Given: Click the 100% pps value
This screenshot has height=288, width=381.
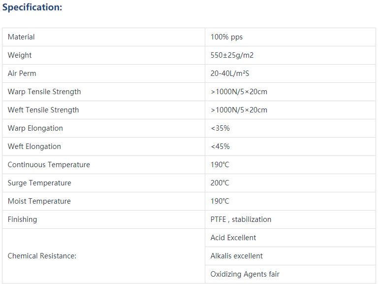Looking at the screenshot, I should coord(226,37).
